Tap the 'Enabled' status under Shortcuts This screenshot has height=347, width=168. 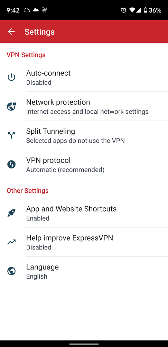coord(38,218)
